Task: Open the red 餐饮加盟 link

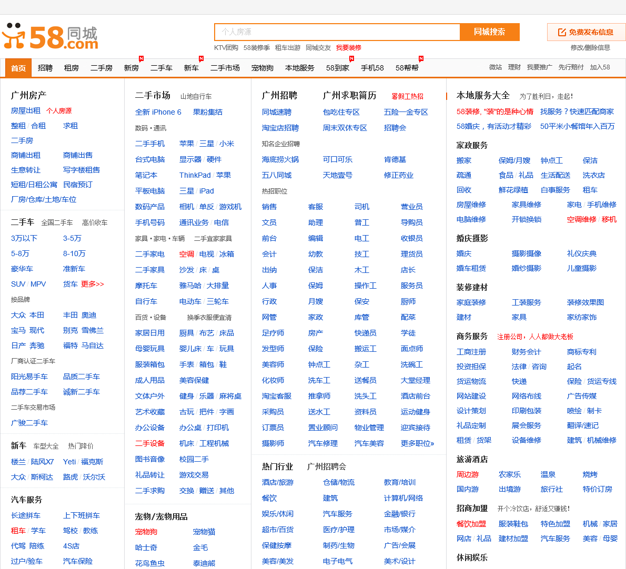Action: [x=471, y=524]
